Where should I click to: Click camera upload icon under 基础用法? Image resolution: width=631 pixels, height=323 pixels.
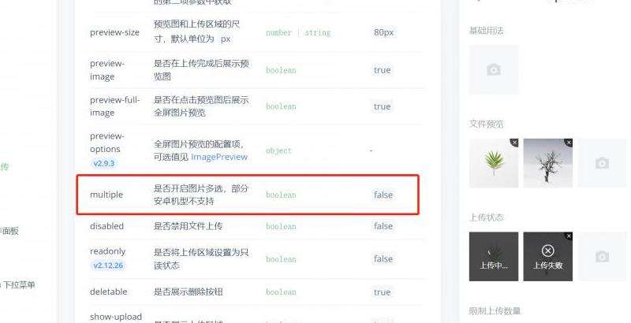tap(494, 70)
